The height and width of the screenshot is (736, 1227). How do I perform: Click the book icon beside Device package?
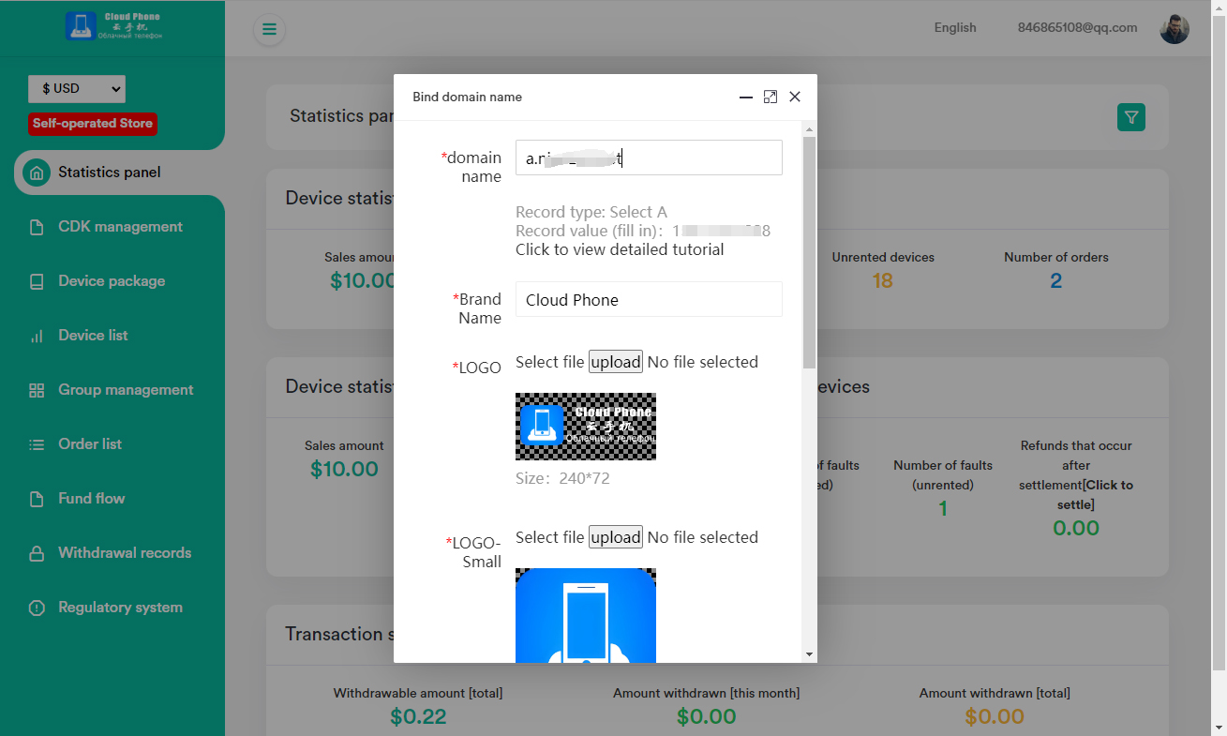click(37, 281)
